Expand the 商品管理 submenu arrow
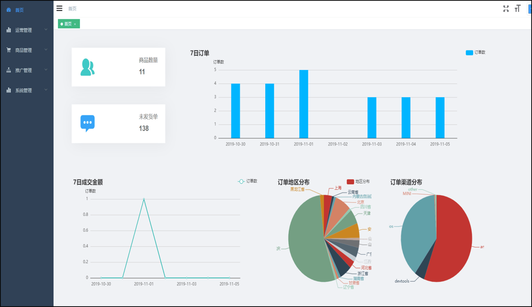This screenshot has width=532, height=307. click(46, 50)
